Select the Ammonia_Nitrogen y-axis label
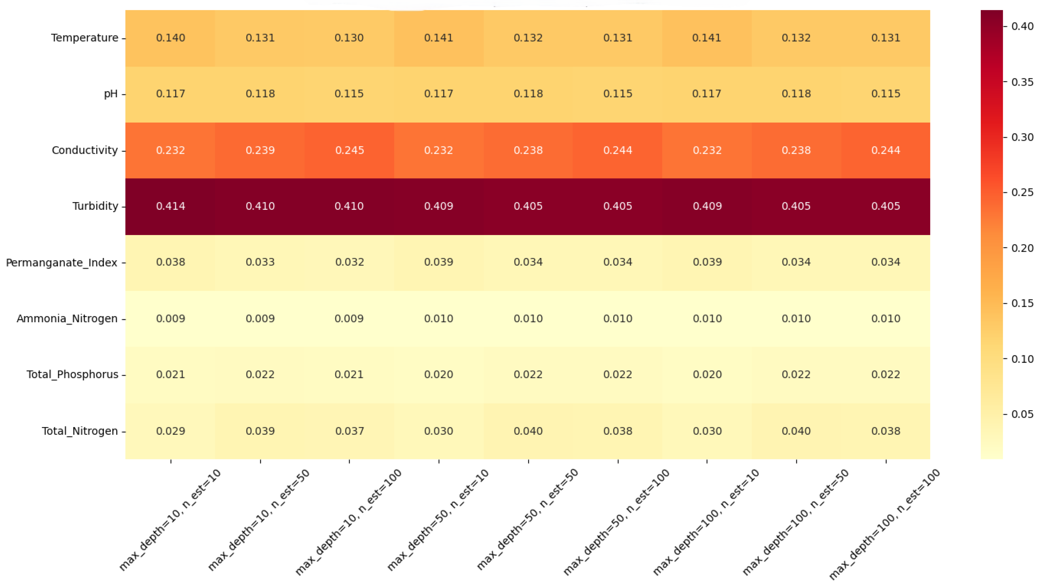The width and height of the screenshot is (1040, 588). [67, 319]
